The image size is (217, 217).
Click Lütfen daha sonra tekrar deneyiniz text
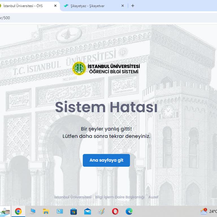(106, 136)
